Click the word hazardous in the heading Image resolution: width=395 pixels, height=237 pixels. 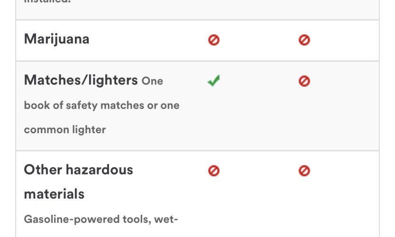tap(99, 170)
